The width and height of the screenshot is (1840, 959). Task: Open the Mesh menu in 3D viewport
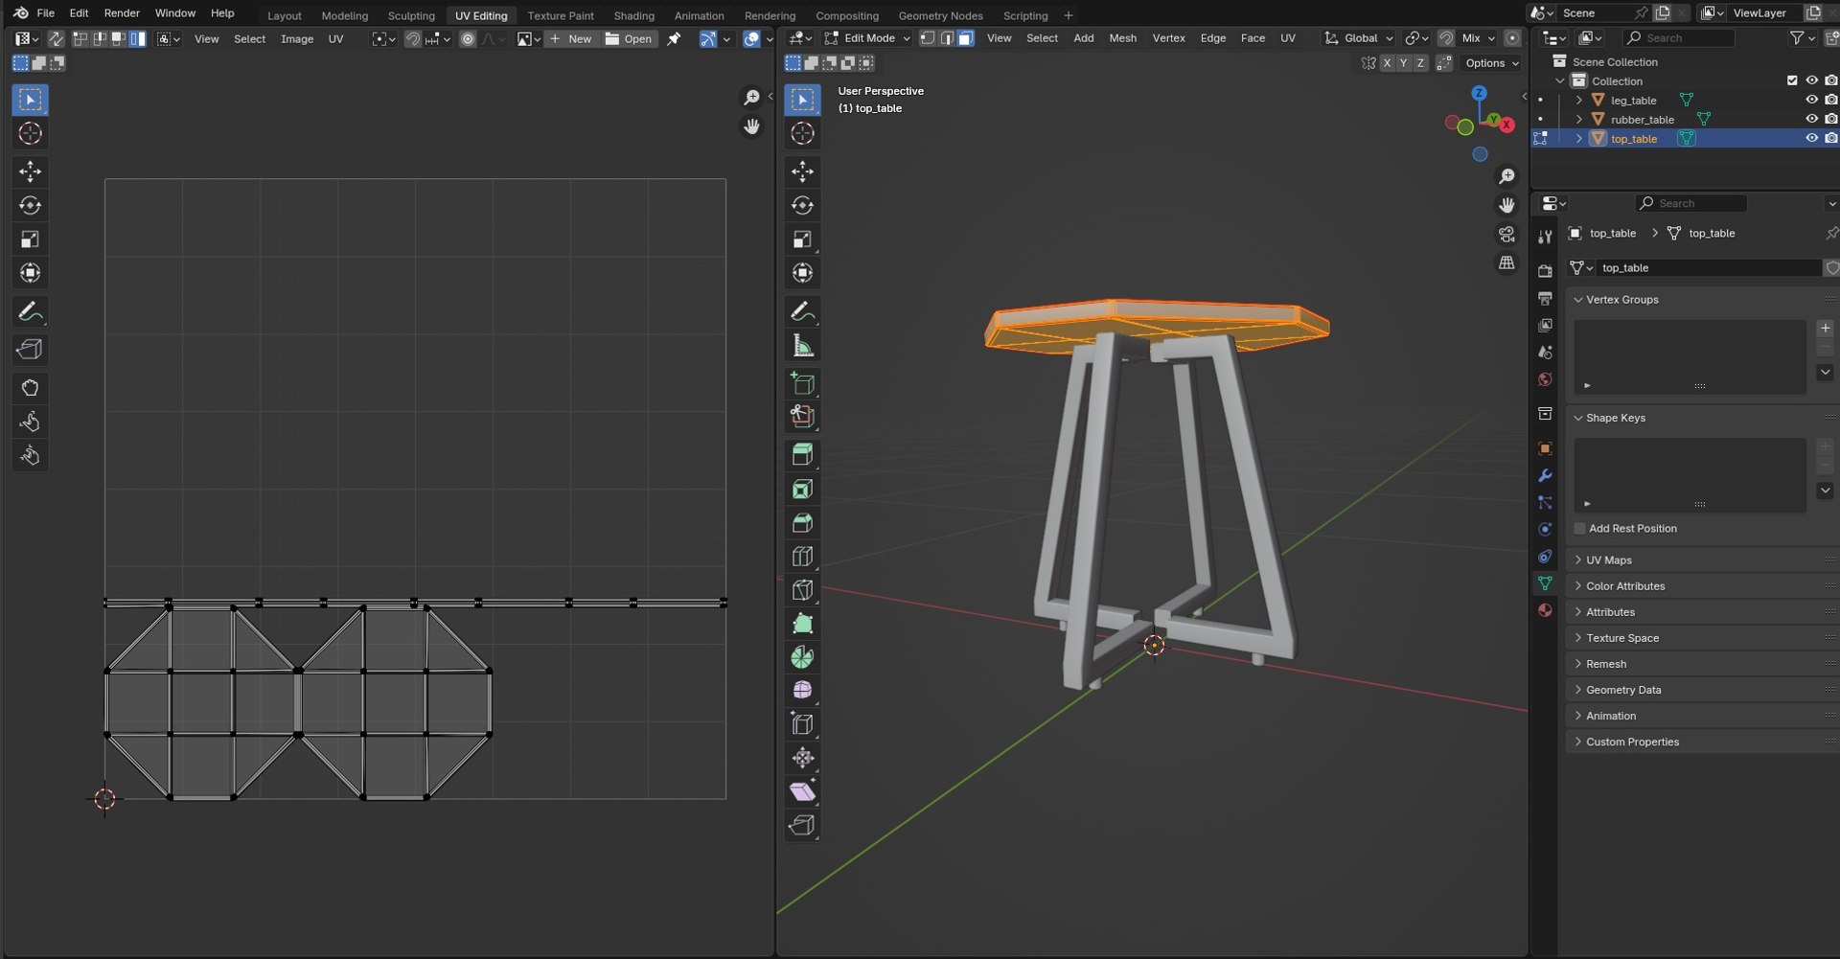(1122, 38)
